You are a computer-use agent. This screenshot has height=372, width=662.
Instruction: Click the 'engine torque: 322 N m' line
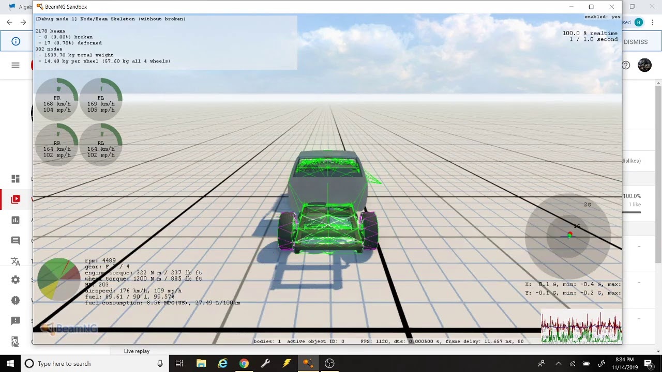[x=143, y=273]
